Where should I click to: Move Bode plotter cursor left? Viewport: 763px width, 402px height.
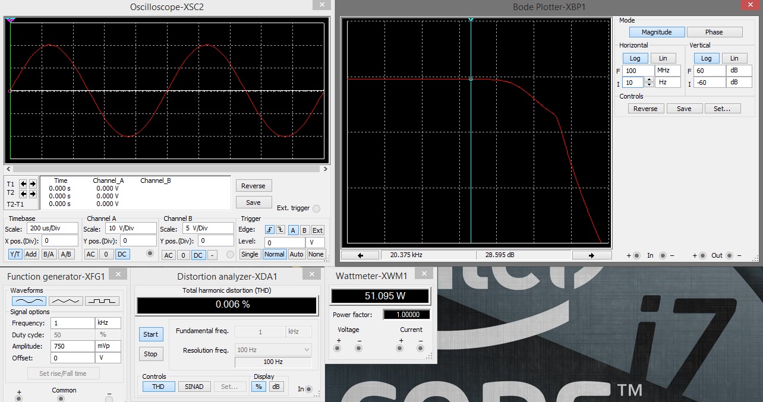360,255
